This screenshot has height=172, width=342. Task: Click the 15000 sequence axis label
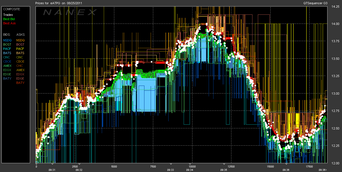tap(270, 167)
